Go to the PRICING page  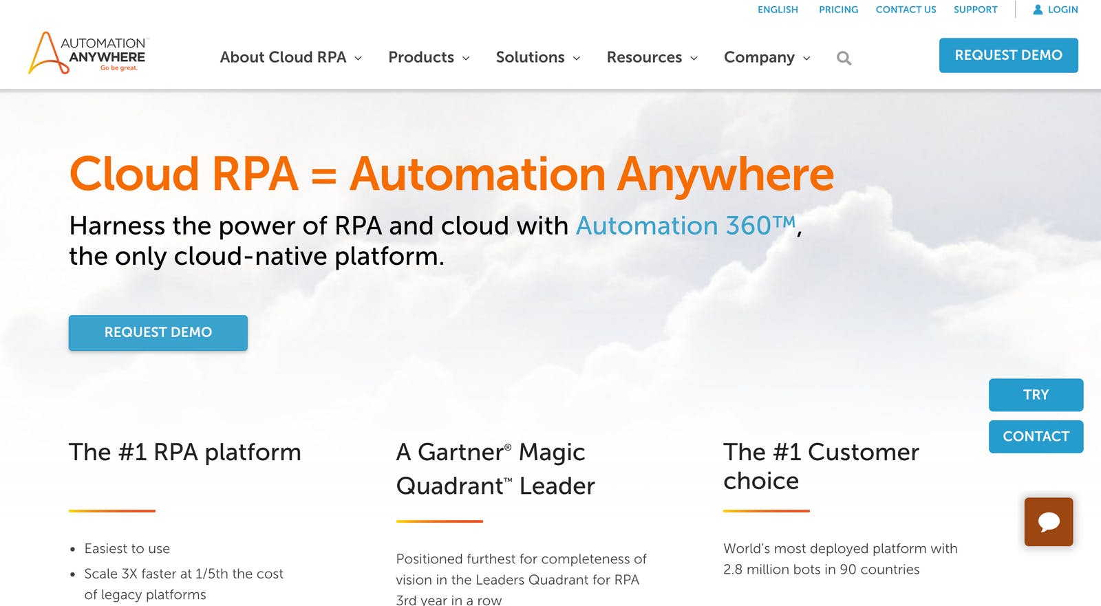(x=838, y=10)
